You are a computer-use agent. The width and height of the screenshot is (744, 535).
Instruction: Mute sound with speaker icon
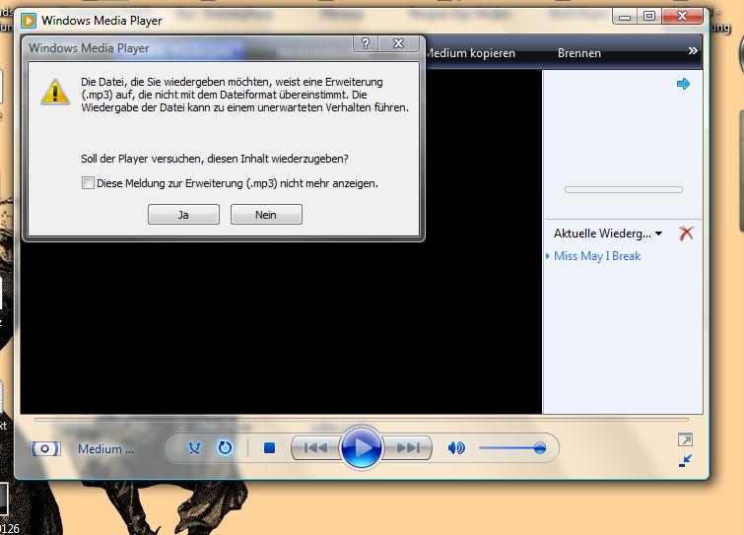pos(456,447)
